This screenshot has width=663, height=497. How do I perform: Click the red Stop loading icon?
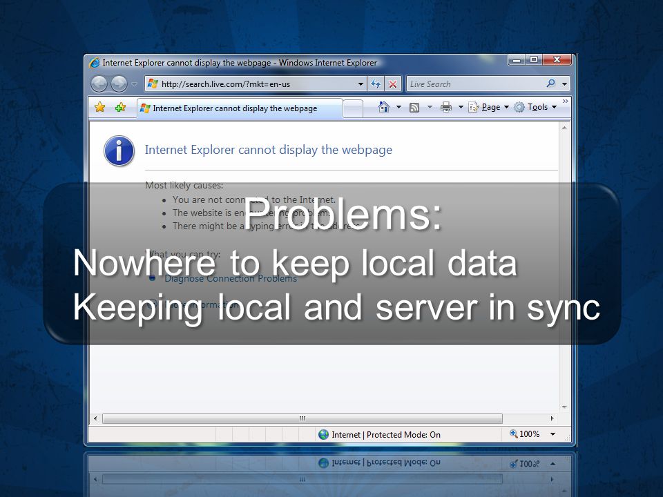(393, 84)
